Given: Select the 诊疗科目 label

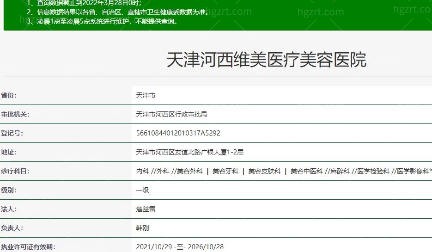Looking at the screenshot, I should (15, 171).
